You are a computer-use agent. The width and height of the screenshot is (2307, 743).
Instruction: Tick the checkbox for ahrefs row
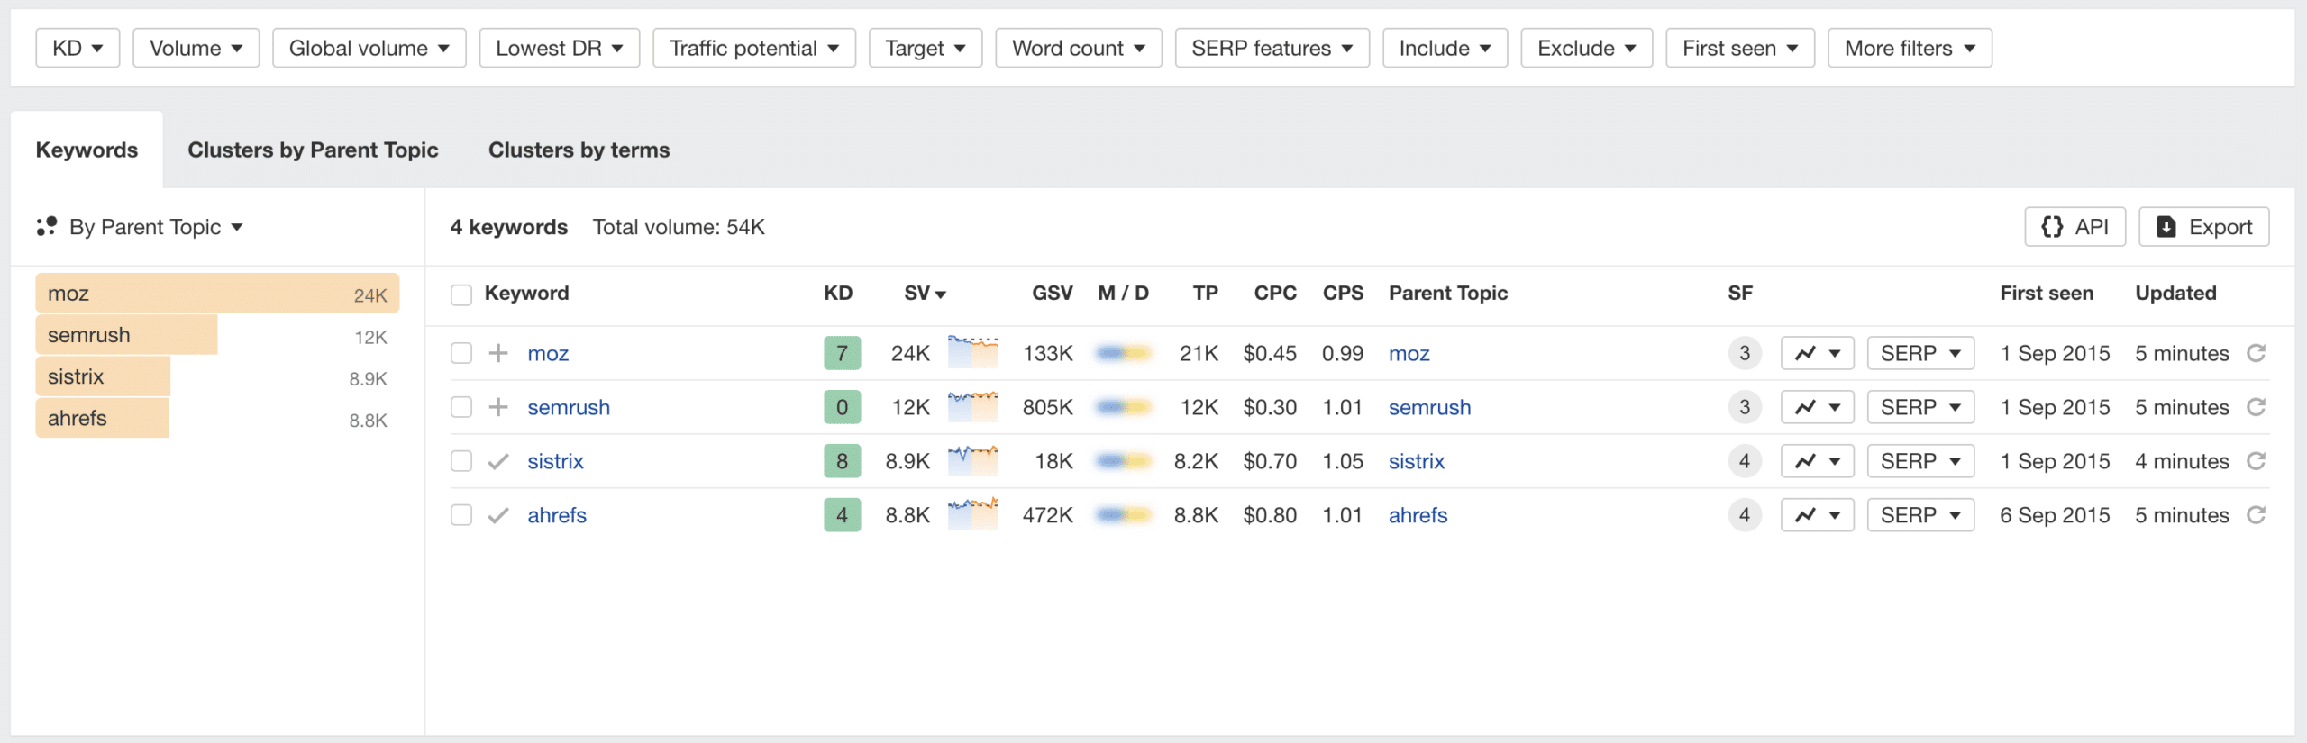(x=461, y=515)
